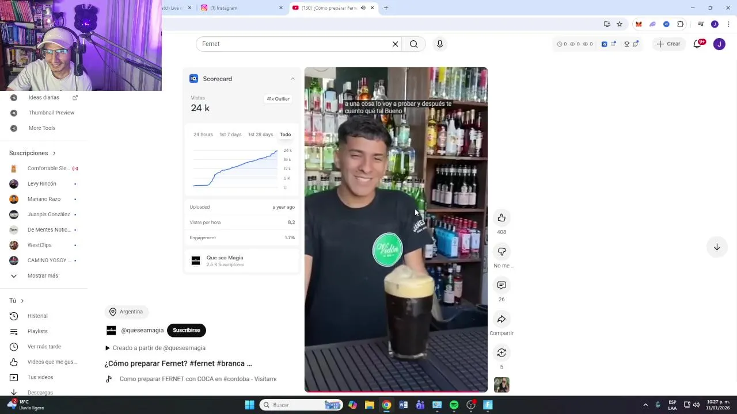This screenshot has width=737, height=414.
Task: Select the 1st 7 days tab
Action: pyautogui.click(x=230, y=135)
